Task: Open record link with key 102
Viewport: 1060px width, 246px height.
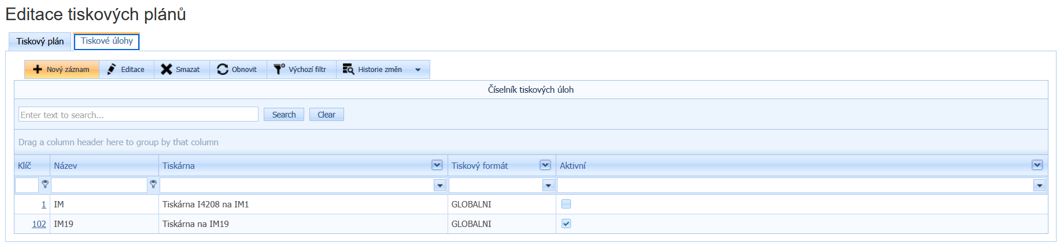Action: pyautogui.click(x=39, y=224)
